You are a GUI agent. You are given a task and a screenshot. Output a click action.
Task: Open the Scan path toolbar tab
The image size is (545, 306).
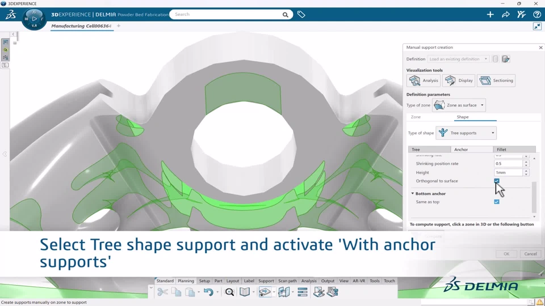point(287,281)
